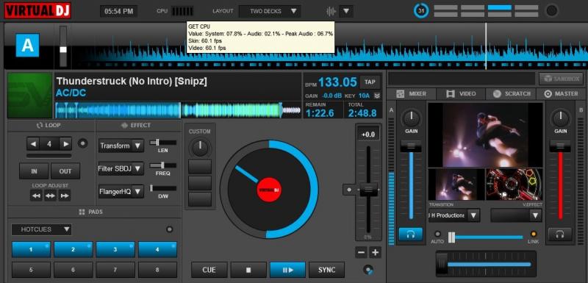Viewport: 588px width, 283px height.
Task: Decrease loop length with left arrow
Action: point(33,143)
